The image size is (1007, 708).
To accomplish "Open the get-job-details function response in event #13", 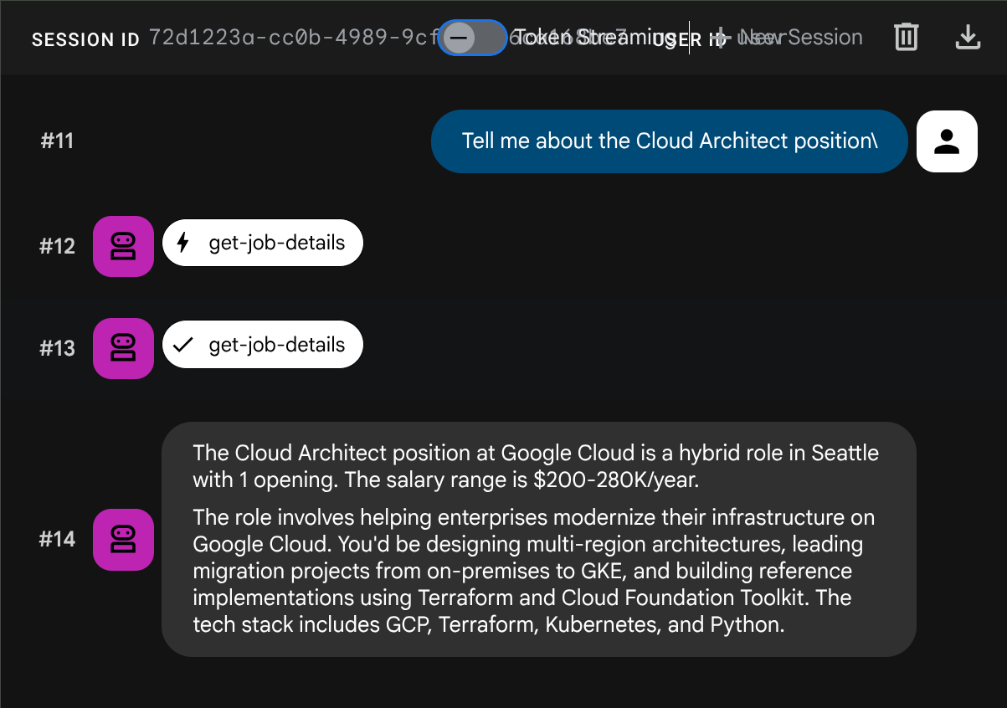I will pos(276,346).
